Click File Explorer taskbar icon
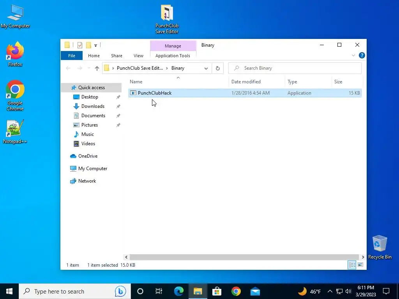The height and width of the screenshot is (299, 399). 198,291
